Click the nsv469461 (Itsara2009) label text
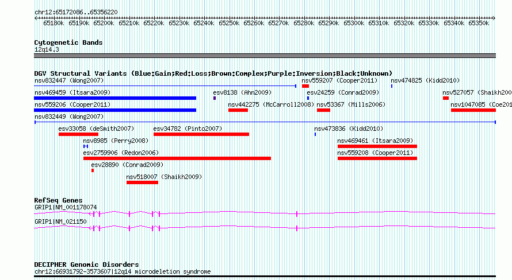The width and height of the screenshot is (512, 280). pos(375,141)
